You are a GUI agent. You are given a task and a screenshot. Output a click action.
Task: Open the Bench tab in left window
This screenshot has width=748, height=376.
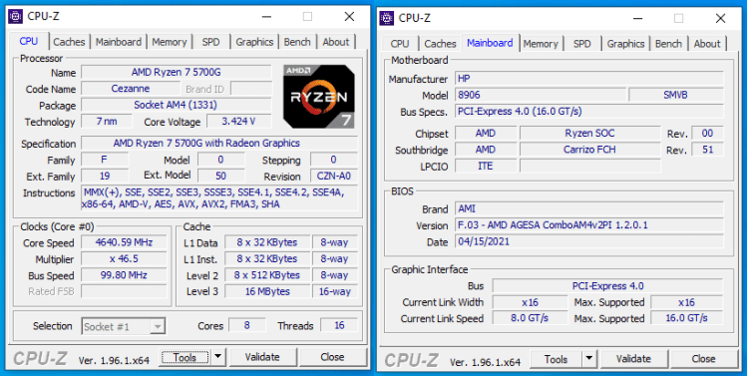(x=297, y=42)
